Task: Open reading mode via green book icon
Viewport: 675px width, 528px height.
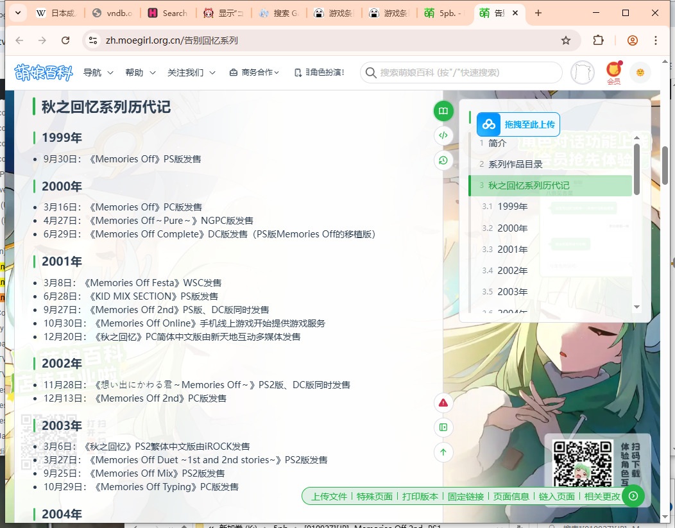Action: coord(443,110)
